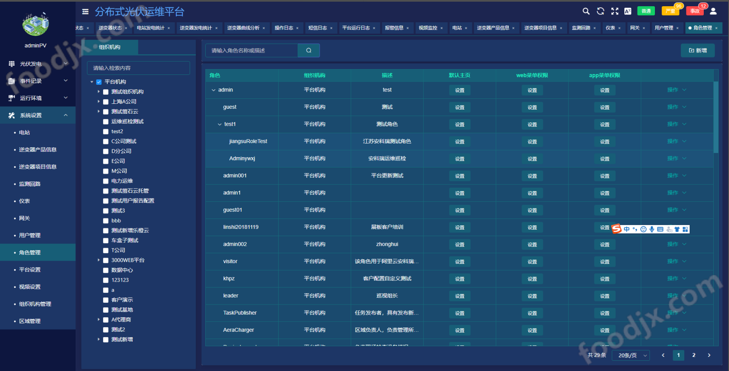Screen dimensions: 729x371
Task: Check the 上海A公司 checkbox
Action: point(106,102)
